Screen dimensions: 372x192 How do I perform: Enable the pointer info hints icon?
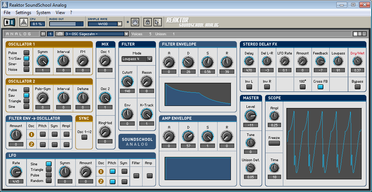pos(157,22)
